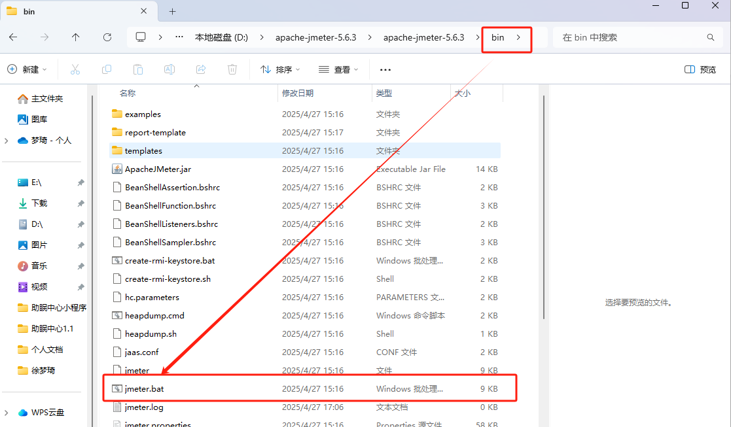Screen dimensions: 731x427
Task: Sort by 大小 column header
Action: 463,93
